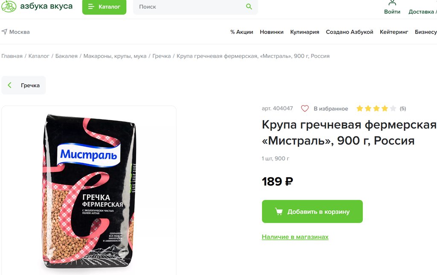Add product with Добавить в корзину button

312,211
